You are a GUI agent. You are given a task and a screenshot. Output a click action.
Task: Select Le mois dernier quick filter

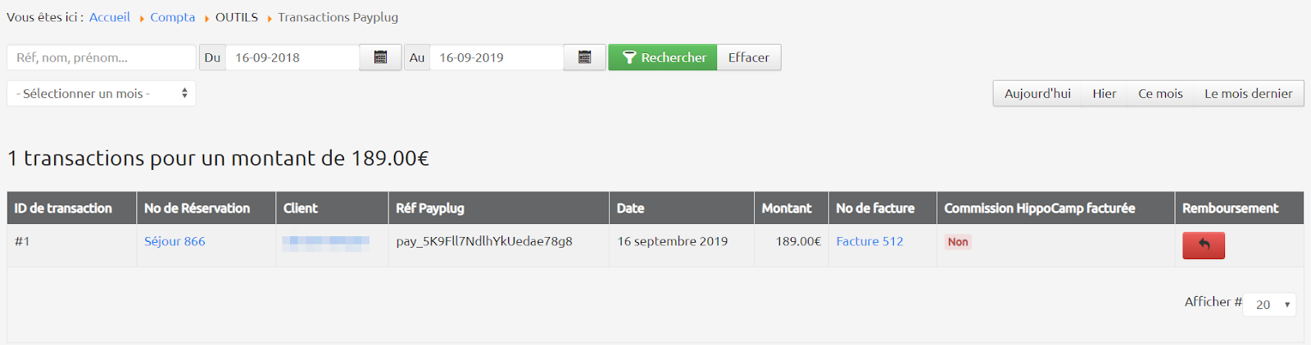pyautogui.click(x=1248, y=94)
